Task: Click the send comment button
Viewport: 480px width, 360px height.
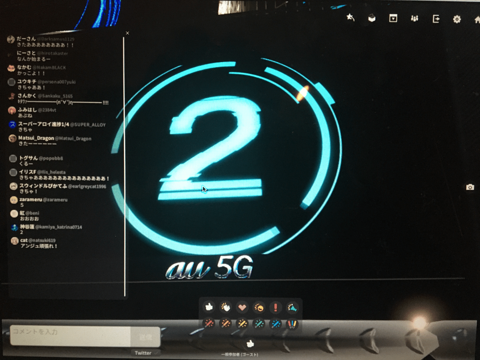Action: (145, 337)
